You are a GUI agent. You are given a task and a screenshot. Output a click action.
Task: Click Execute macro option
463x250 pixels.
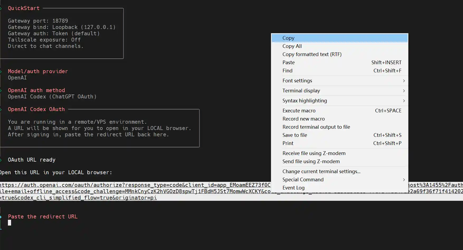point(299,111)
